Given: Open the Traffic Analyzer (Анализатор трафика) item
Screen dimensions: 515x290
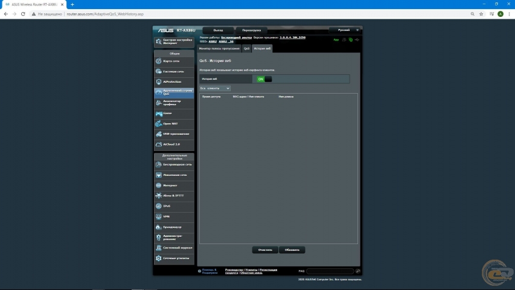Looking at the screenshot, I should pos(174,103).
